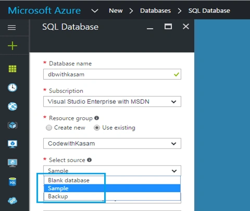Open the All resources grid icon
Viewport: 250px width, 211px height.
12,69
